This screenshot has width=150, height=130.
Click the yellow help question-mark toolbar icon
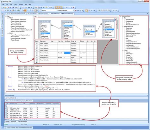tap(46, 8)
